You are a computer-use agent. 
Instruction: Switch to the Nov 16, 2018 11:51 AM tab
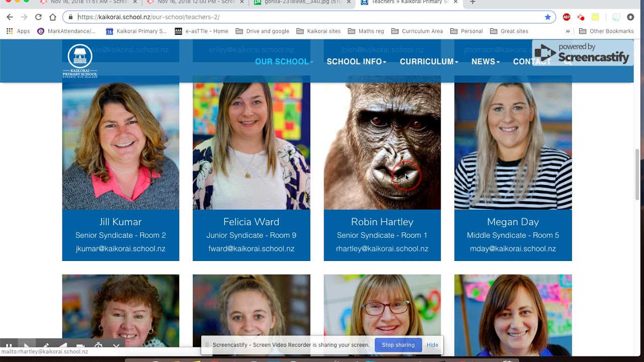pyautogui.click(x=88, y=2)
